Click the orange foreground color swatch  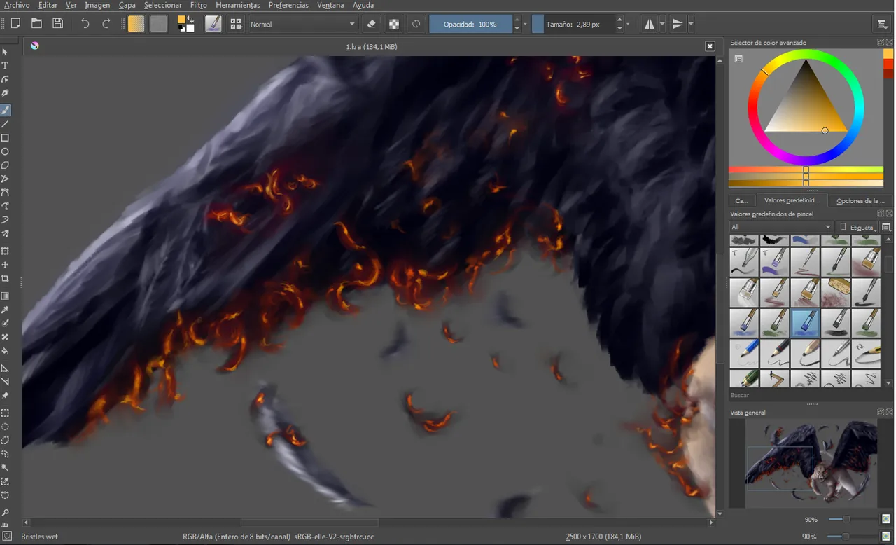[x=183, y=20]
